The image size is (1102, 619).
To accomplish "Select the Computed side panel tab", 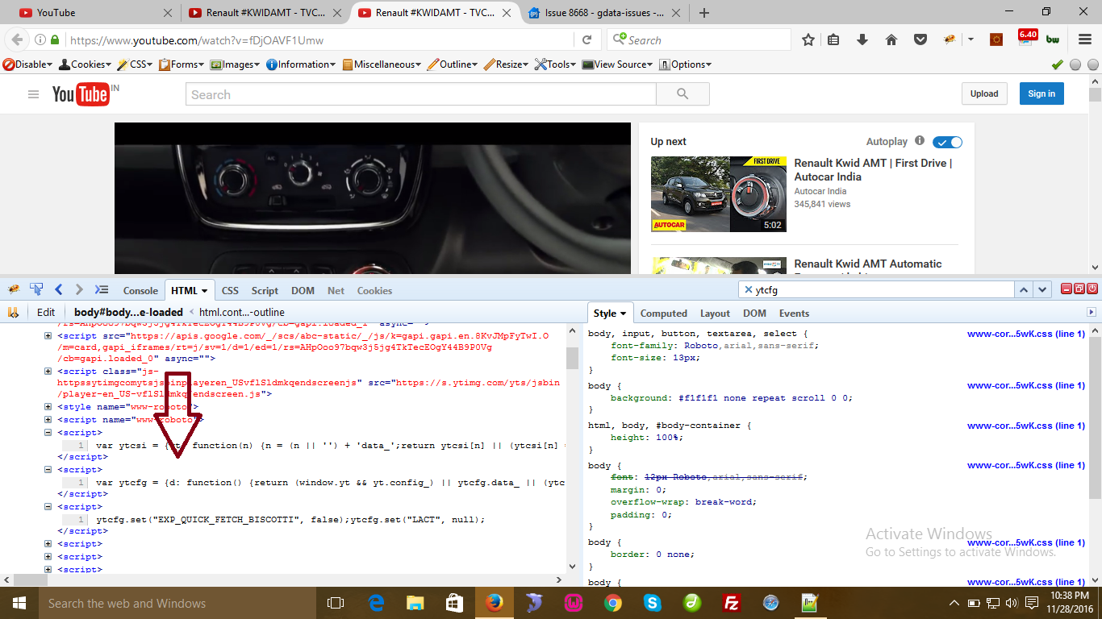I will click(663, 314).
